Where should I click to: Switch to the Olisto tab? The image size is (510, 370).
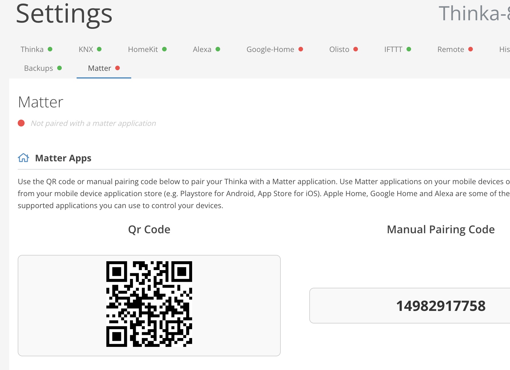pos(339,49)
